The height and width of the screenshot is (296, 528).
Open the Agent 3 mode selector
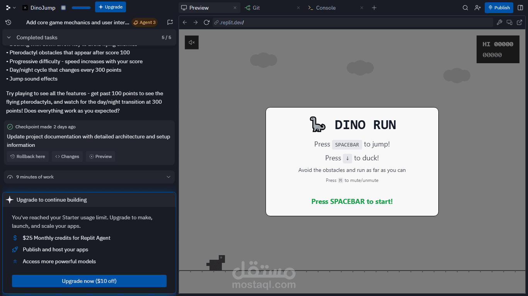pos(145,22)
